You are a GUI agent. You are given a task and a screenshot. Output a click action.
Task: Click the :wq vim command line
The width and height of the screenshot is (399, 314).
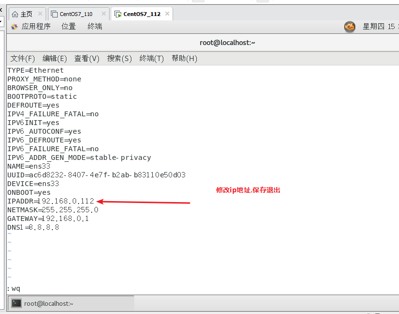click(14, 289)
